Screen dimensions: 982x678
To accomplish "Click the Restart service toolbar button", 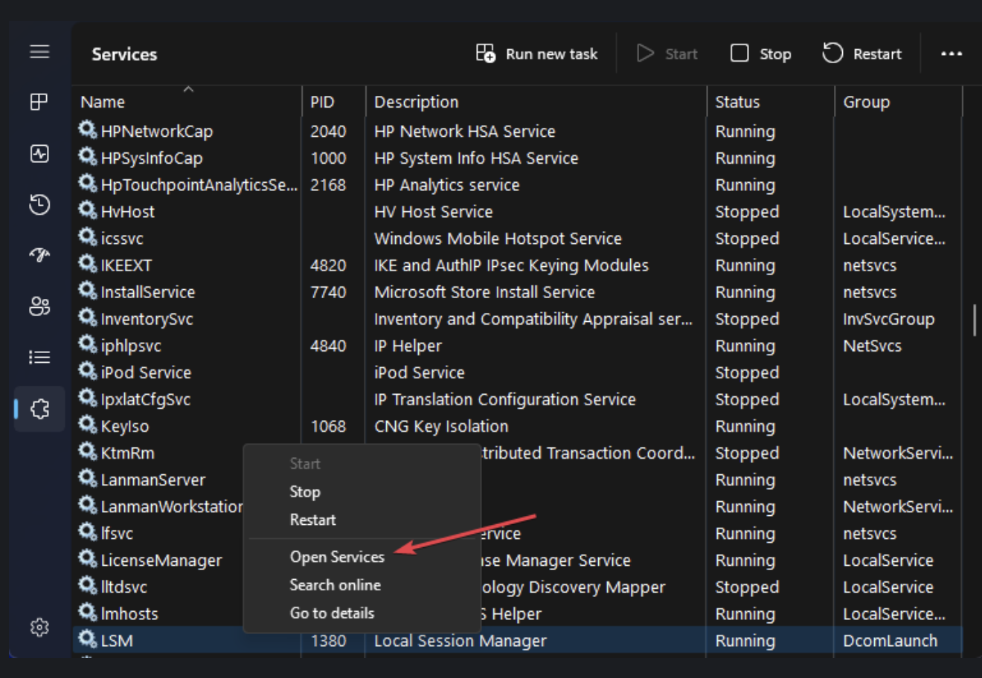I will 862,54.
